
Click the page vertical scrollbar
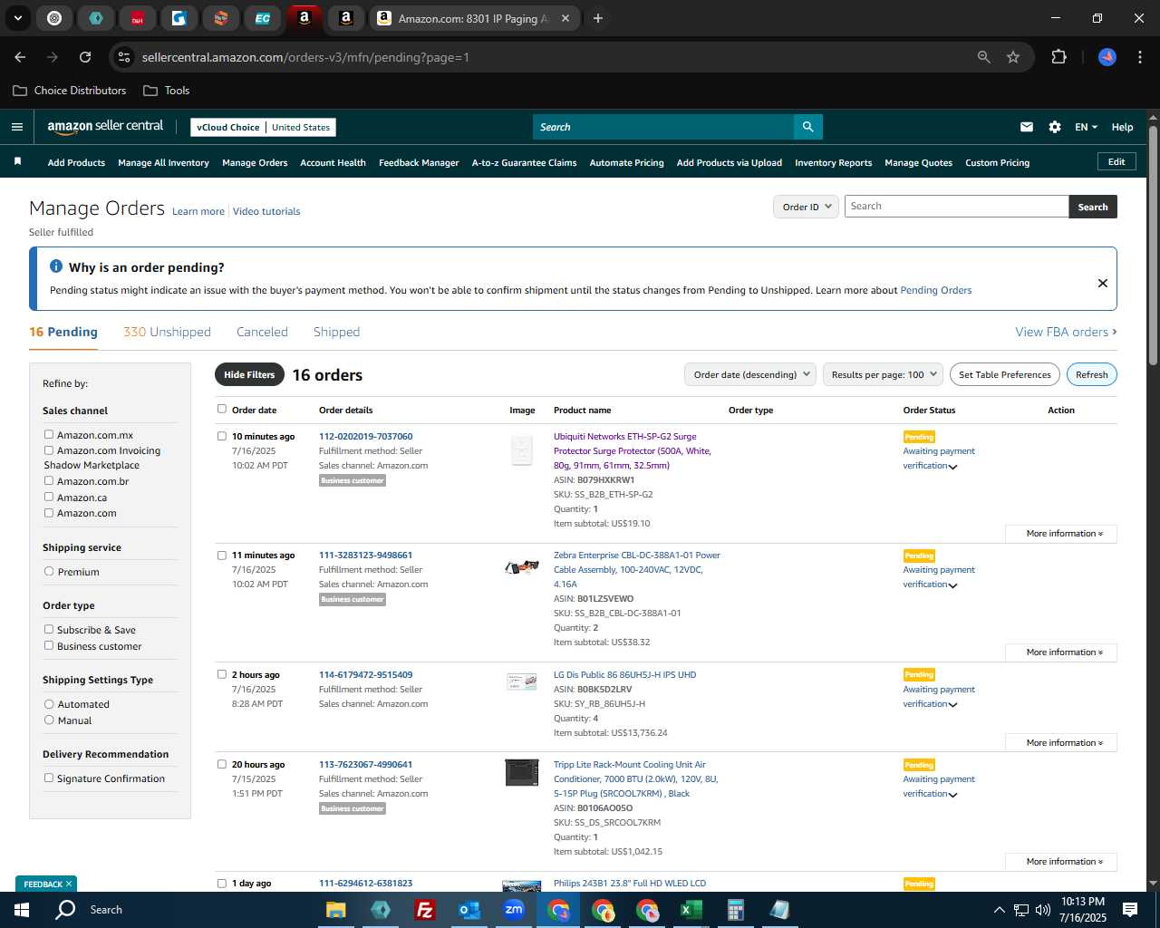pyautogui.click(x=1153, y=245)
